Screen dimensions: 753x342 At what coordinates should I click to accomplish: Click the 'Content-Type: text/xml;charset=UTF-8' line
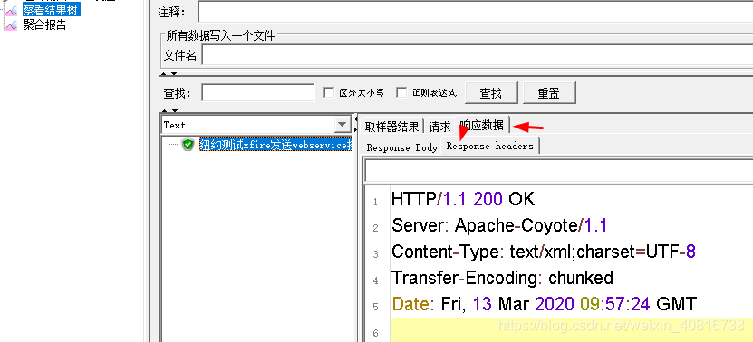tap(544, 252)
